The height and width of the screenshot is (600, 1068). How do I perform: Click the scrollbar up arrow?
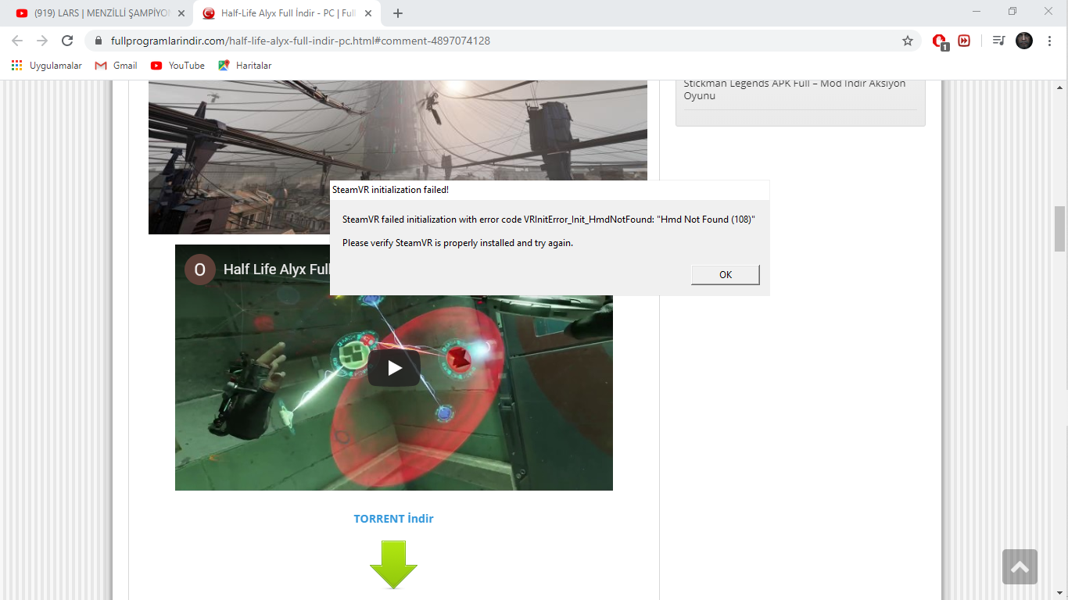point(1060,86)
